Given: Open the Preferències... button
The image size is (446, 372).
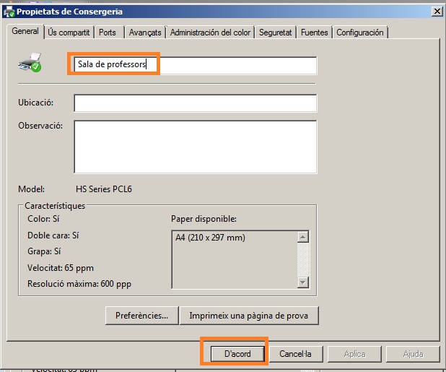Looking at the screenshot, I should (x=142, y=316).
